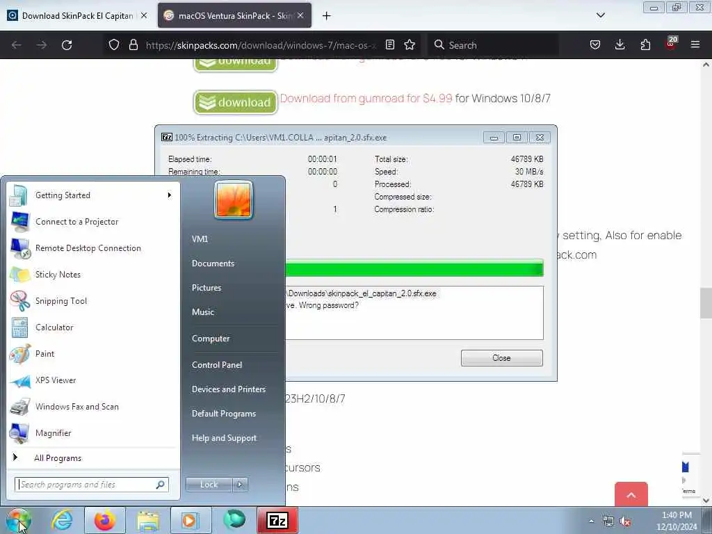Click the tracking protection shield icon
The width and height of the screenshot is (712, 534).
(114, 45)
